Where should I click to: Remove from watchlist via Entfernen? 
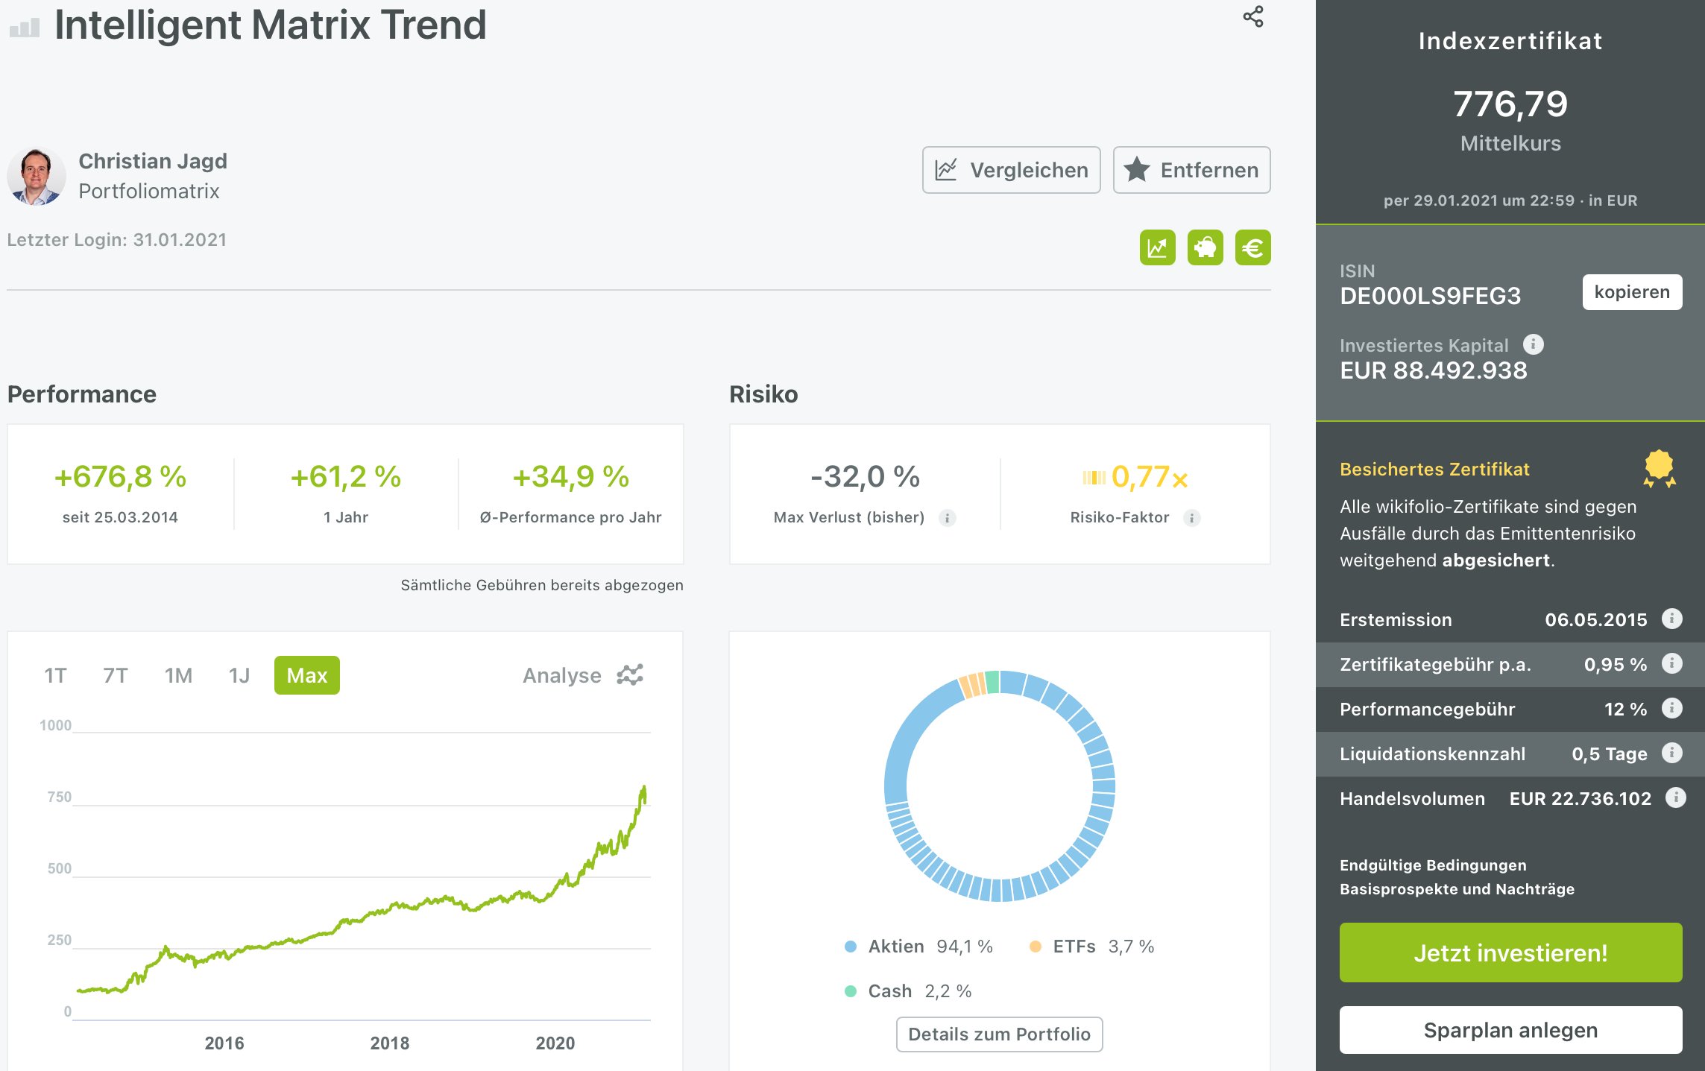pos(1191,170)
